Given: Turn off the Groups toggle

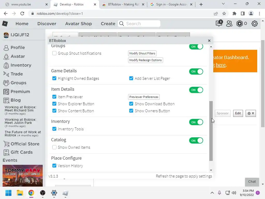Looking at the screenshot, I should [196, 47].
